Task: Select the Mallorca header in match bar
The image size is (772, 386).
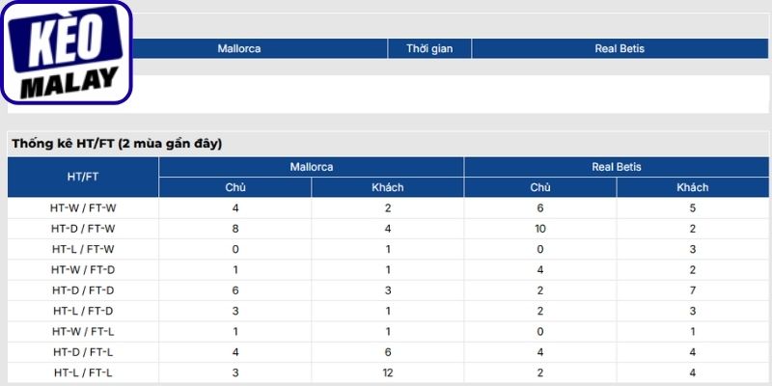Action: click(239, 49)
